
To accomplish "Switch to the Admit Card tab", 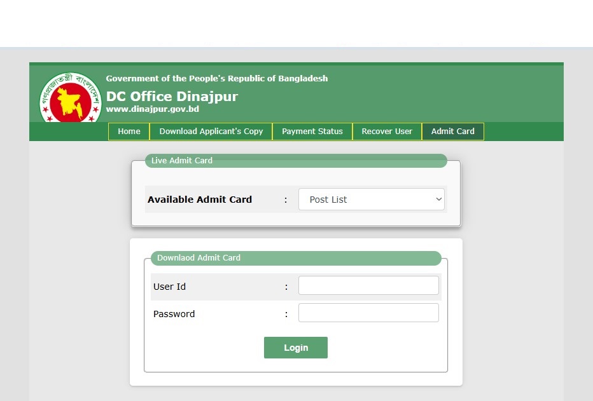I will 452,132.
